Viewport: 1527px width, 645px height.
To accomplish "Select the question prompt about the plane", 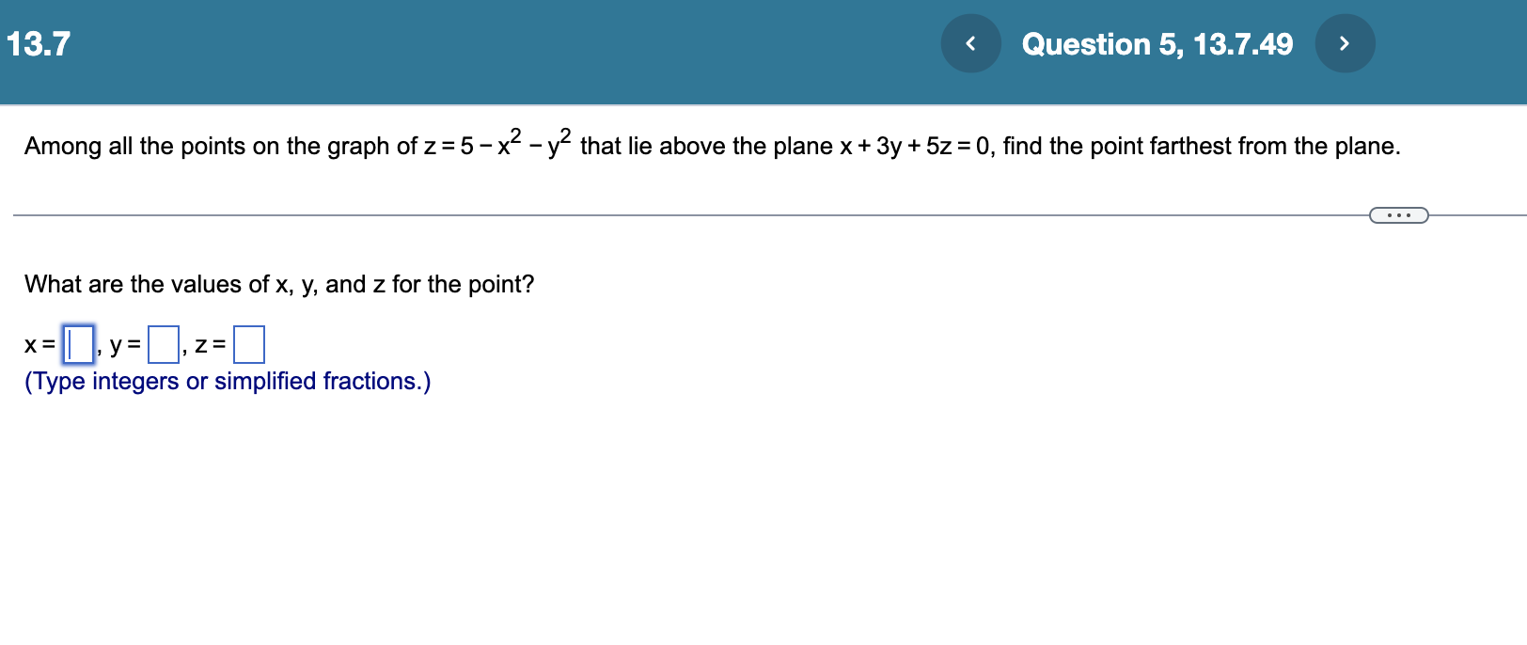I will (x=712, y=144).
